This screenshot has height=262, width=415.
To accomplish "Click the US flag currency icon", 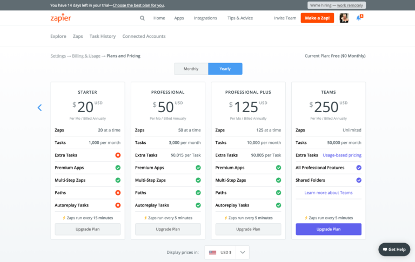I will (212, 252).
